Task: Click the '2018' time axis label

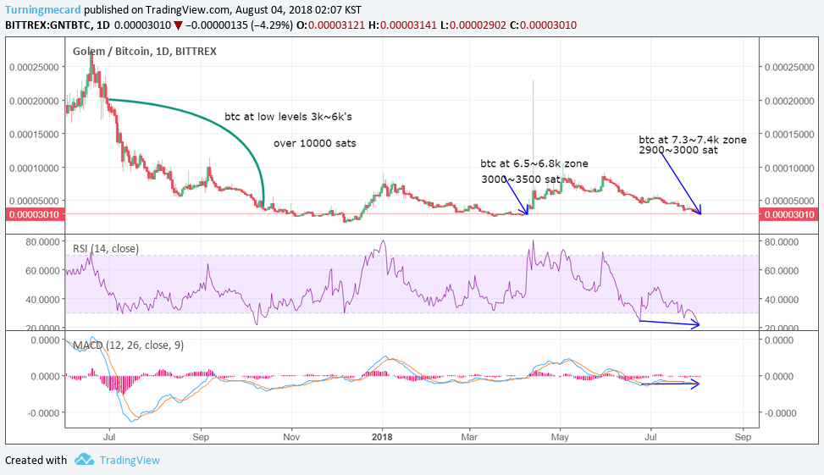Action: pos(382,437)
